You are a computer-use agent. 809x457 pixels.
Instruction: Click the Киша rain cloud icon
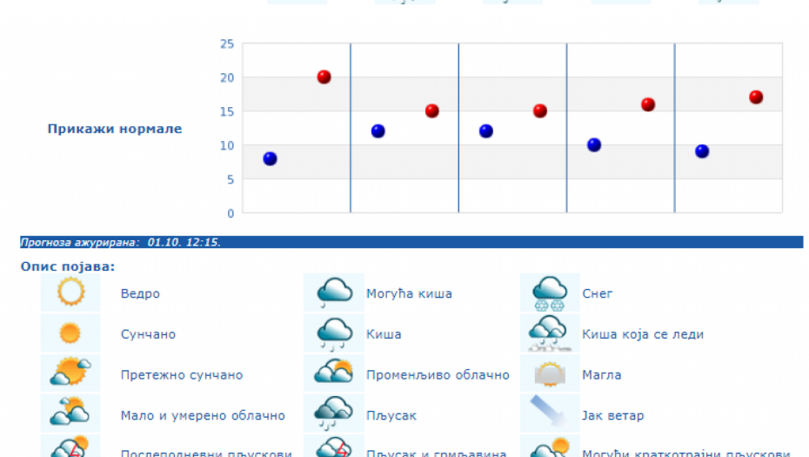(334, 333)
